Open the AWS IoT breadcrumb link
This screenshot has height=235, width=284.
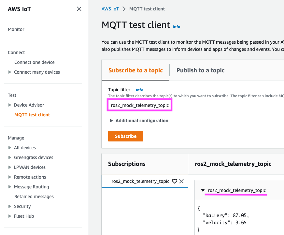110,9
